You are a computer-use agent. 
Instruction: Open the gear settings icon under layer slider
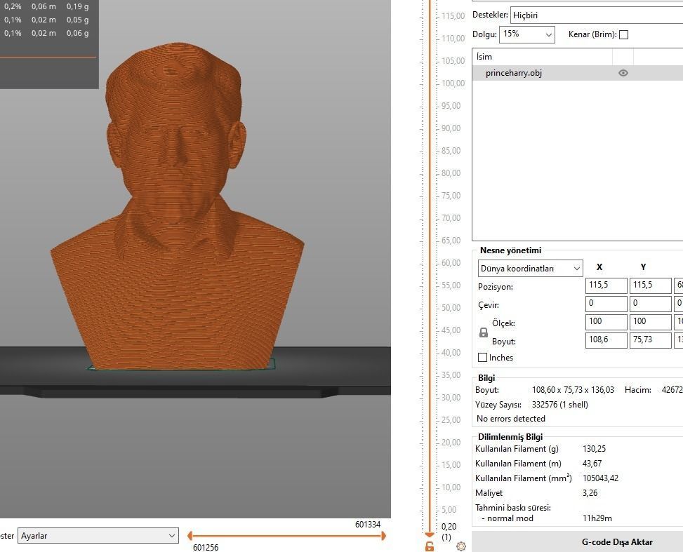click(461, 546)
